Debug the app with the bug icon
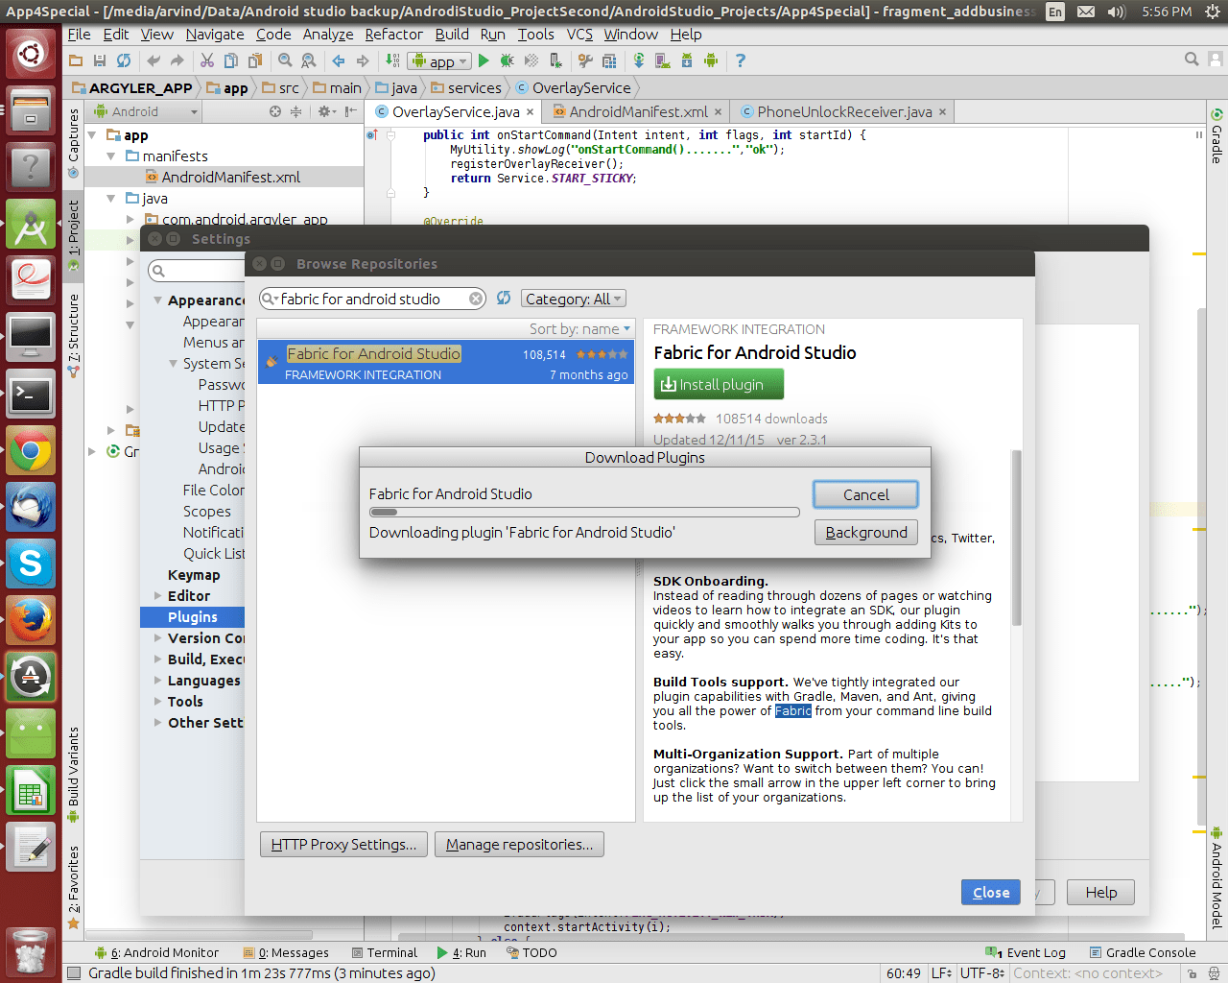This screenshot has height=983, width=1228. [x=507, y=60]
